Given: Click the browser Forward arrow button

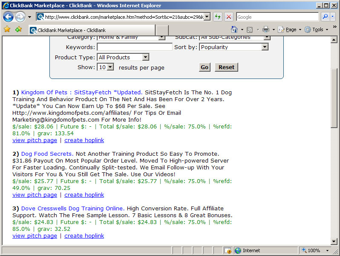Looking at the screenshot, I should click(20, 17).
